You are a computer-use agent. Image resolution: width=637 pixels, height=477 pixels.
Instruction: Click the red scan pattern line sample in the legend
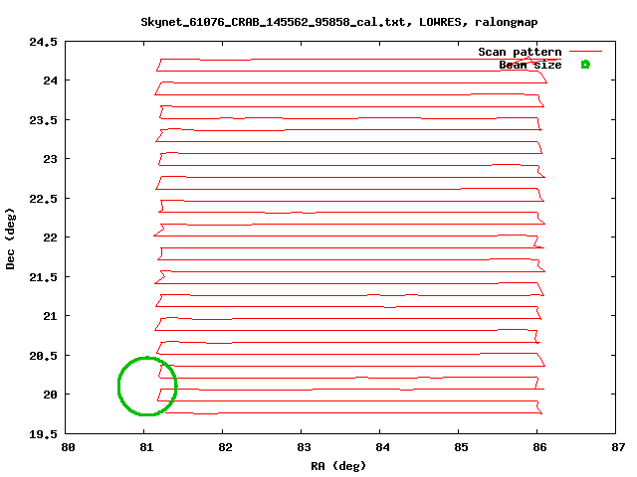(x=586, y=52)
